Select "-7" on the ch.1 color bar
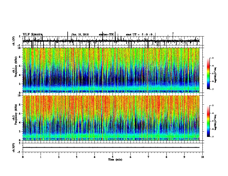Screen dimensions: 228x176 pos(212,89)
